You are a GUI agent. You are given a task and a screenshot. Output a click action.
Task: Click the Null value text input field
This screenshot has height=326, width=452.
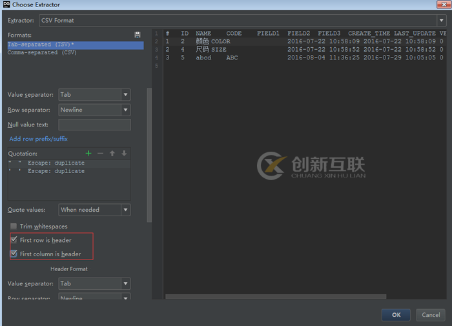point(94,125)
